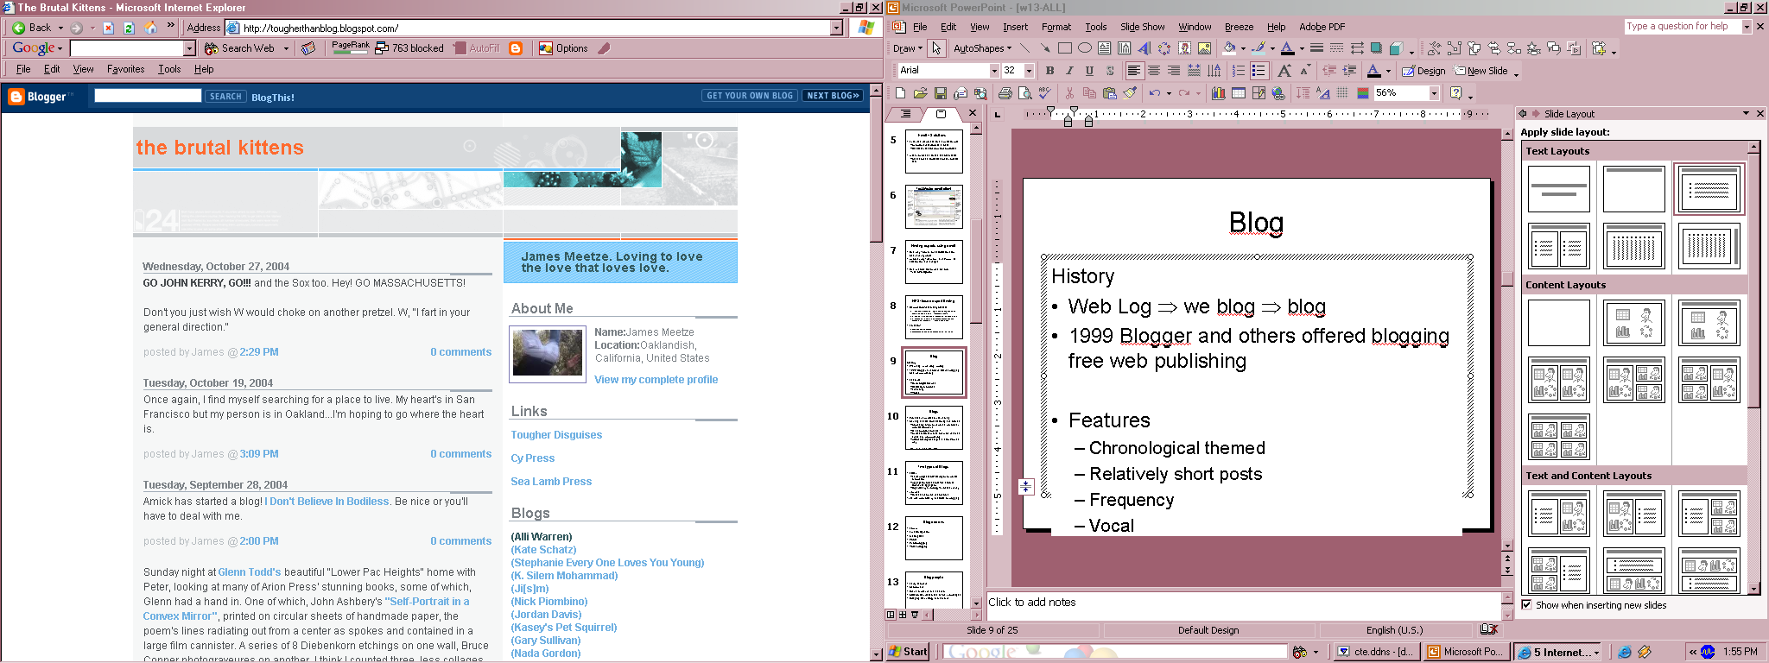Image resolution: width=1769 pixels, height=663 pixels.
Task: Click the Save icon in PowerPoint toolbar
Action: coord(941,93)
